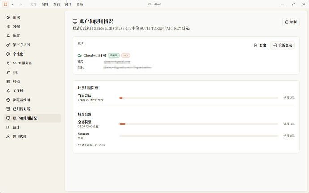Screen dimensions: 309x193
Task: Click the 重新登录 re-login button
Action: coord(283,45)
